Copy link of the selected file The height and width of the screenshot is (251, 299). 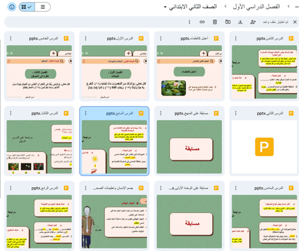point(202,22)
